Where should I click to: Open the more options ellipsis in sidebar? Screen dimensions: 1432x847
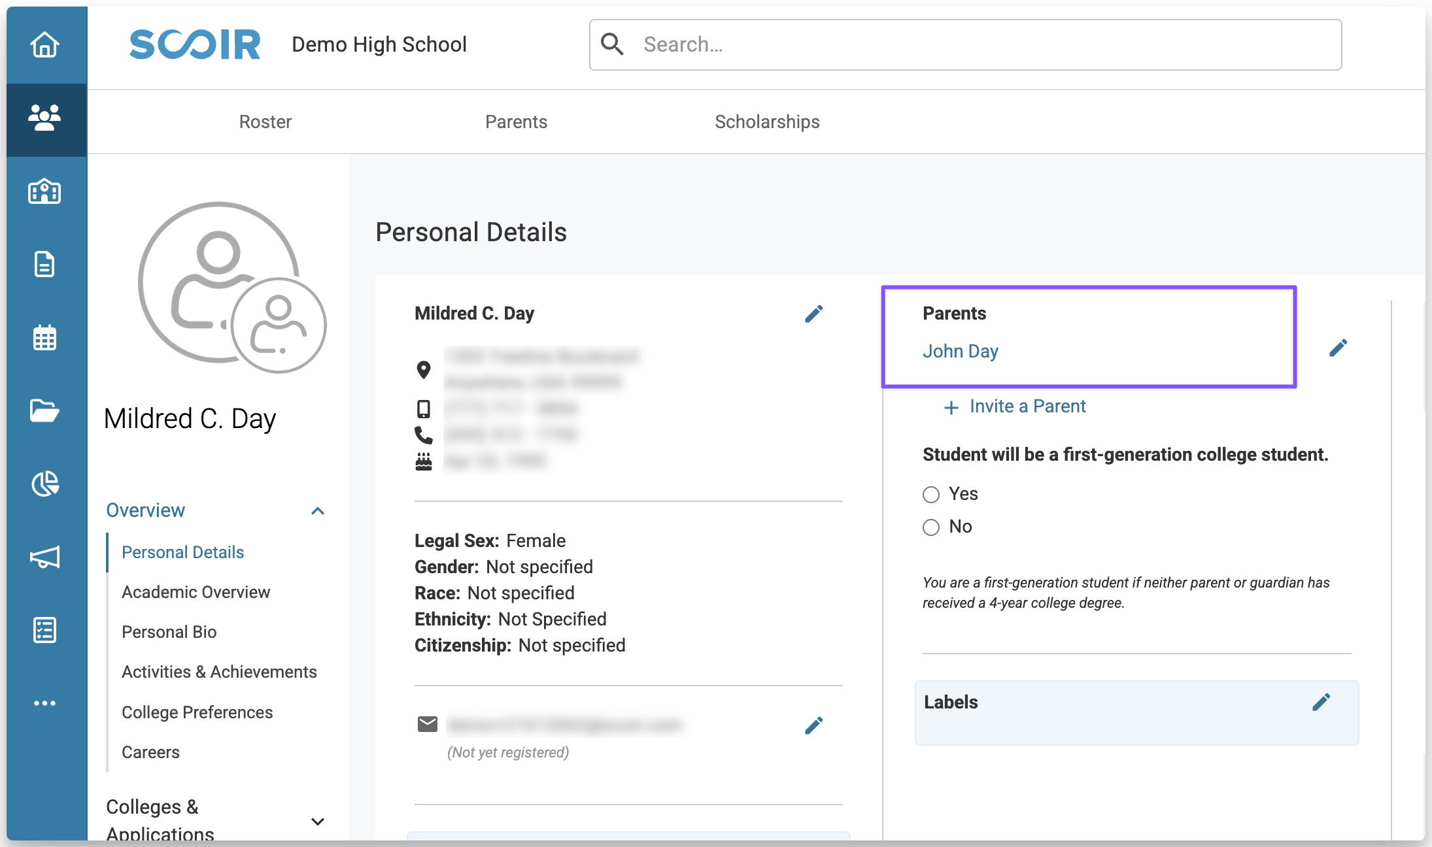point(44,703)
